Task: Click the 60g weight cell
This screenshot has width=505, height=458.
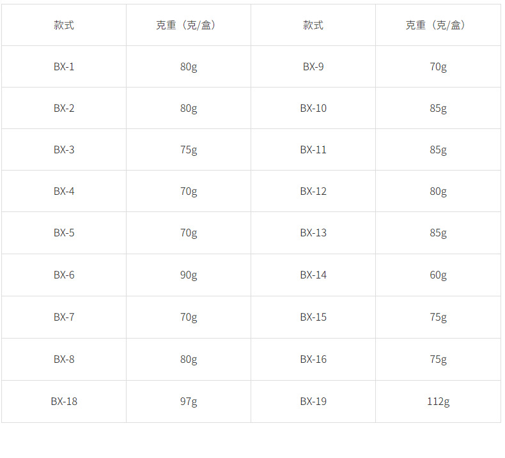Action: click(x=438, y=275)
